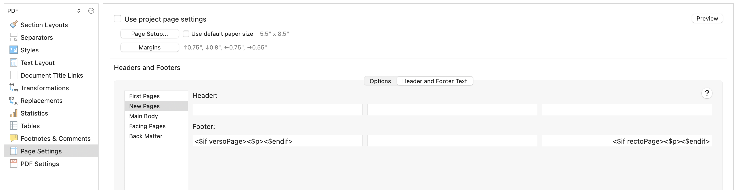The image size is (737, 190).
Task: Open Footnotes & Comments note icon
Action: (13, 138)
